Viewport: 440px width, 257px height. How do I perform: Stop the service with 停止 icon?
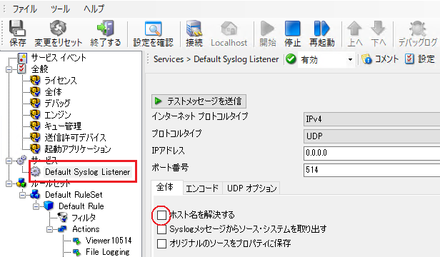292,29
